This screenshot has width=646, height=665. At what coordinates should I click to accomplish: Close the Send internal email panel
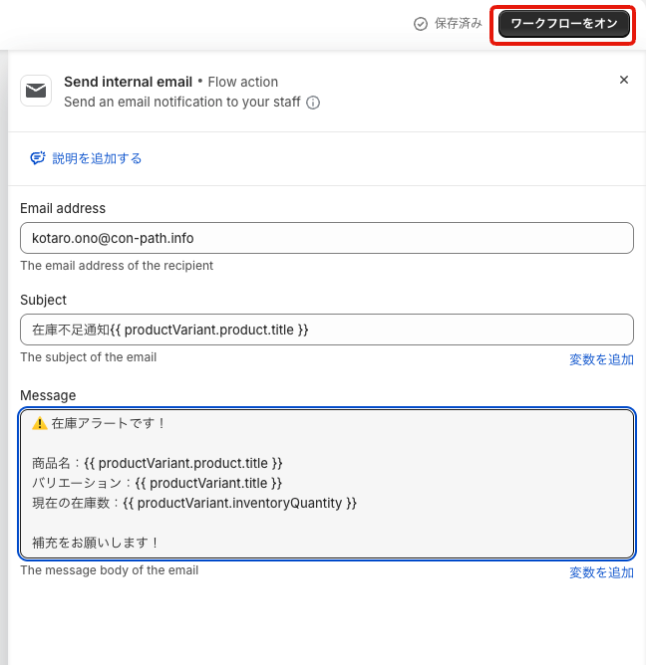624,81
